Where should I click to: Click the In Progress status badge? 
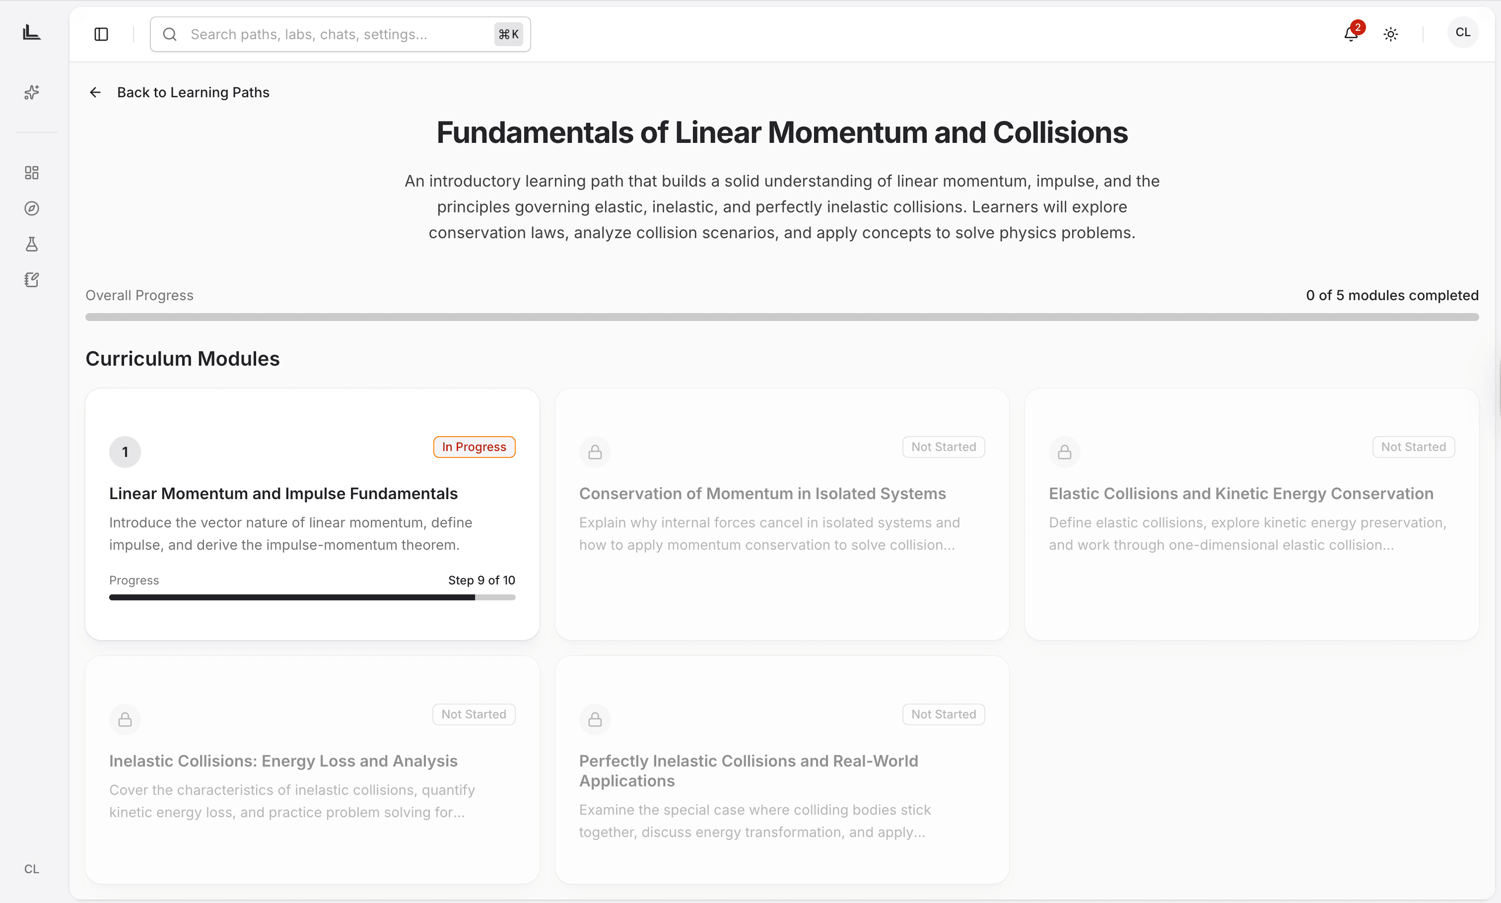(x=474, y=447)
